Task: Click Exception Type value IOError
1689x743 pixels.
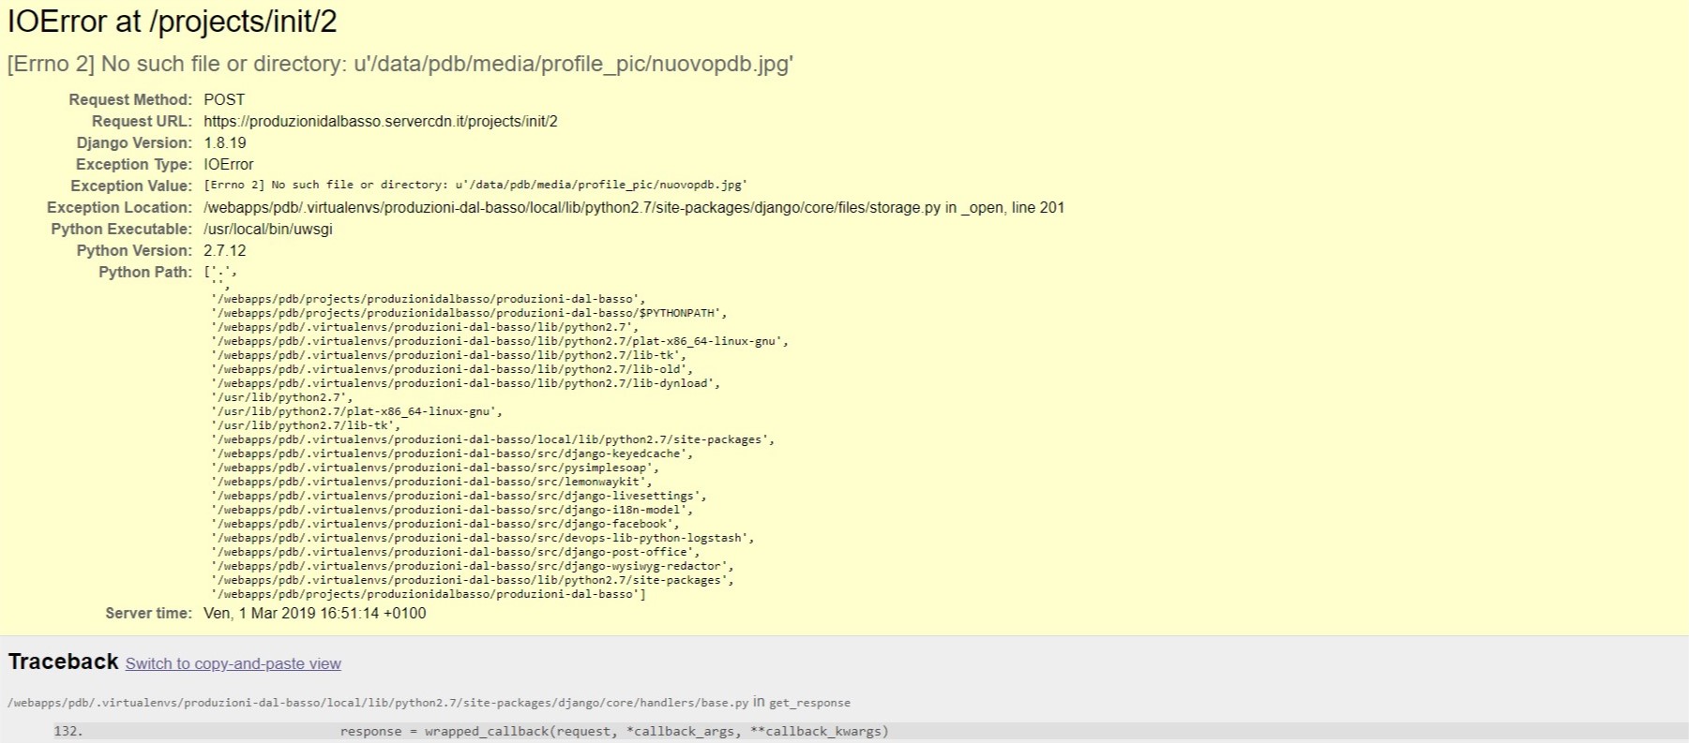Action: click(229, 164)
